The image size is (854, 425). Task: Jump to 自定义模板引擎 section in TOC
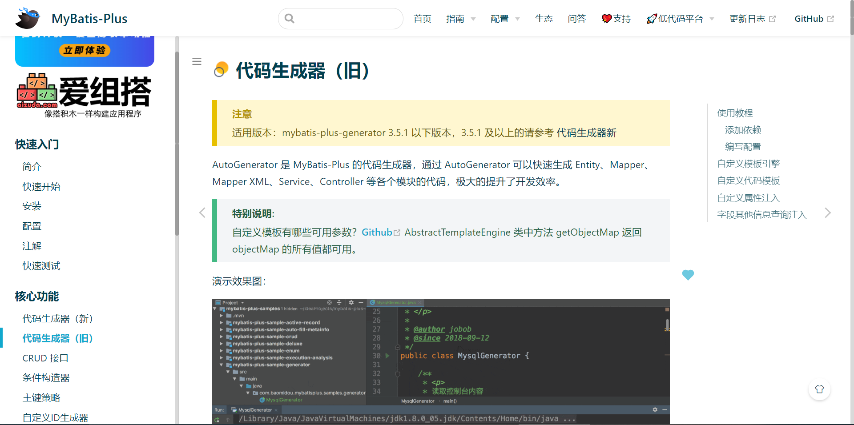click(749, 164)
